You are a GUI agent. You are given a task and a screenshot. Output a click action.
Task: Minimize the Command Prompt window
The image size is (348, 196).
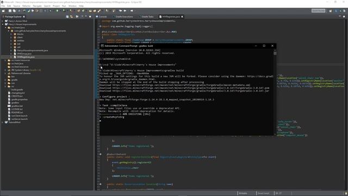pos(256,46)
